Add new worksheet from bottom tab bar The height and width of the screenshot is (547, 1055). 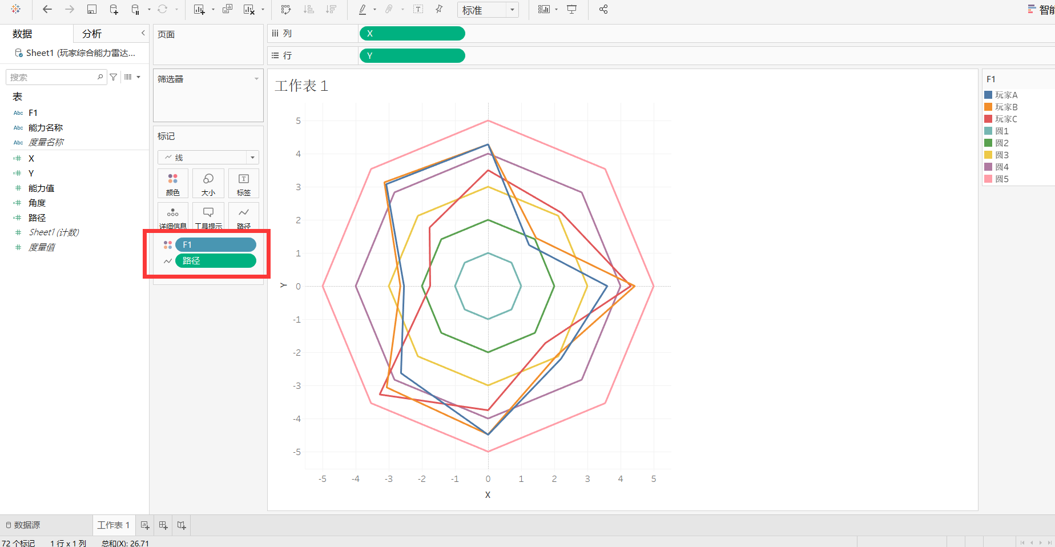coord(145,525)
